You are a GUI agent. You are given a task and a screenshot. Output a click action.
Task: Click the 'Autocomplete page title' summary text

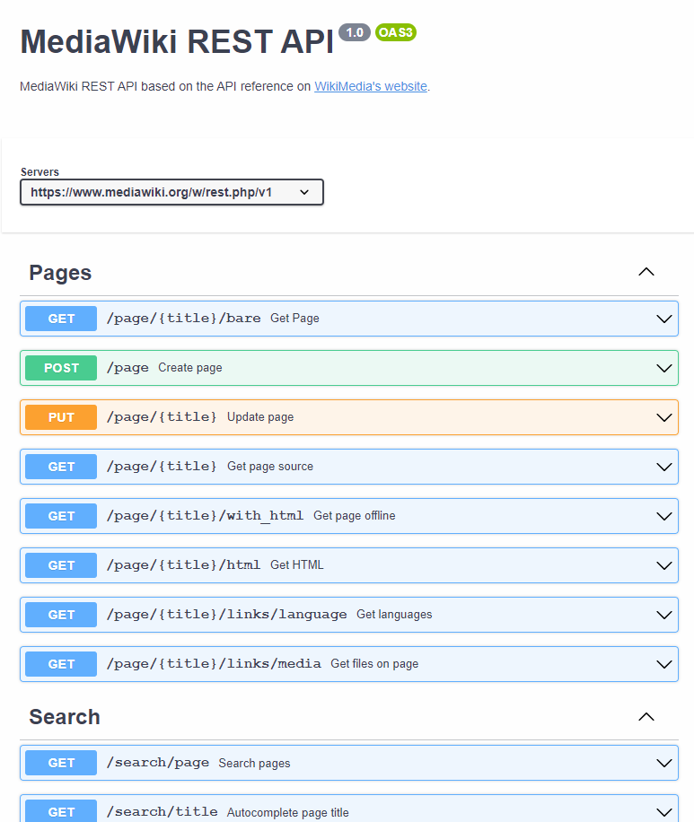(288, 812)
